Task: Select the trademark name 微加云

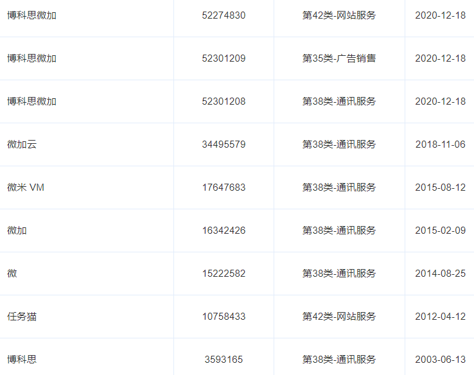Action: point(22,144)
